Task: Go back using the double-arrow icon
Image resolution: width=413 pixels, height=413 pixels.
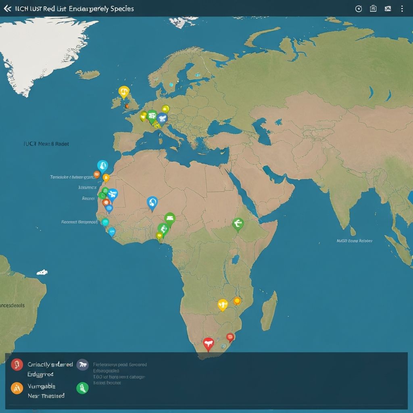Action: click(7, 8)
